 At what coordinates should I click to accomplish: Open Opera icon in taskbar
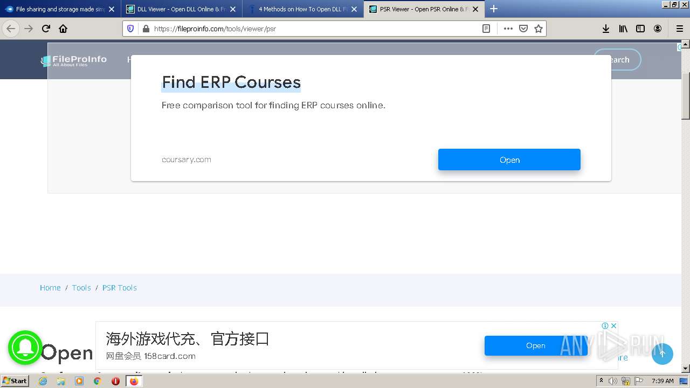[x=115, y=381]
